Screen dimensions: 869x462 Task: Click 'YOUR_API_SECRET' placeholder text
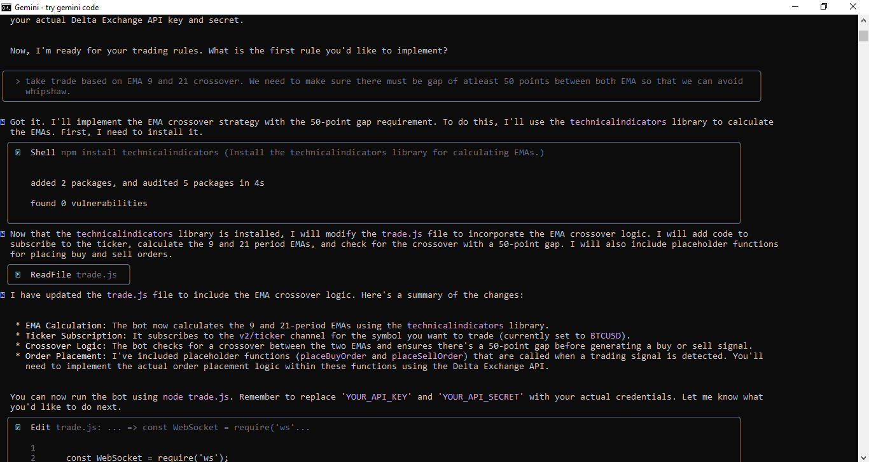[x=481, y=396]
